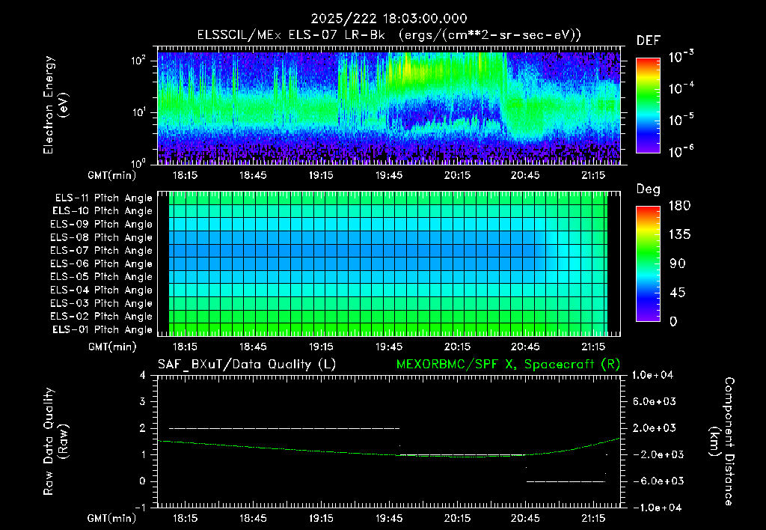Image resolution: width=766 pixels, height=530 pixels.
Task: Click the timestamp title 2025/222 18:03:00.000
Action: (389, 19)
